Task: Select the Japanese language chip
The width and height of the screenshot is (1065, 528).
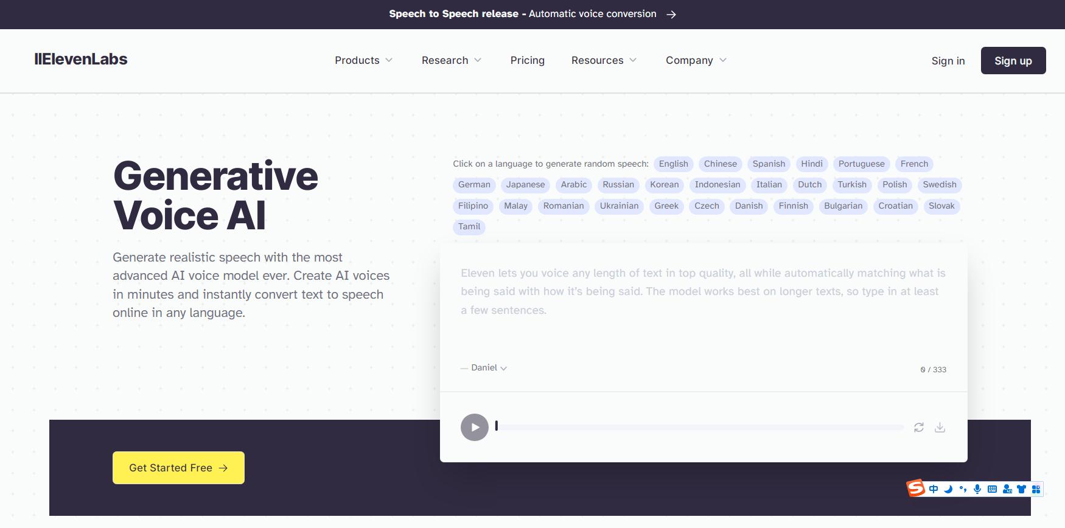Action: [x=526, y=185]
